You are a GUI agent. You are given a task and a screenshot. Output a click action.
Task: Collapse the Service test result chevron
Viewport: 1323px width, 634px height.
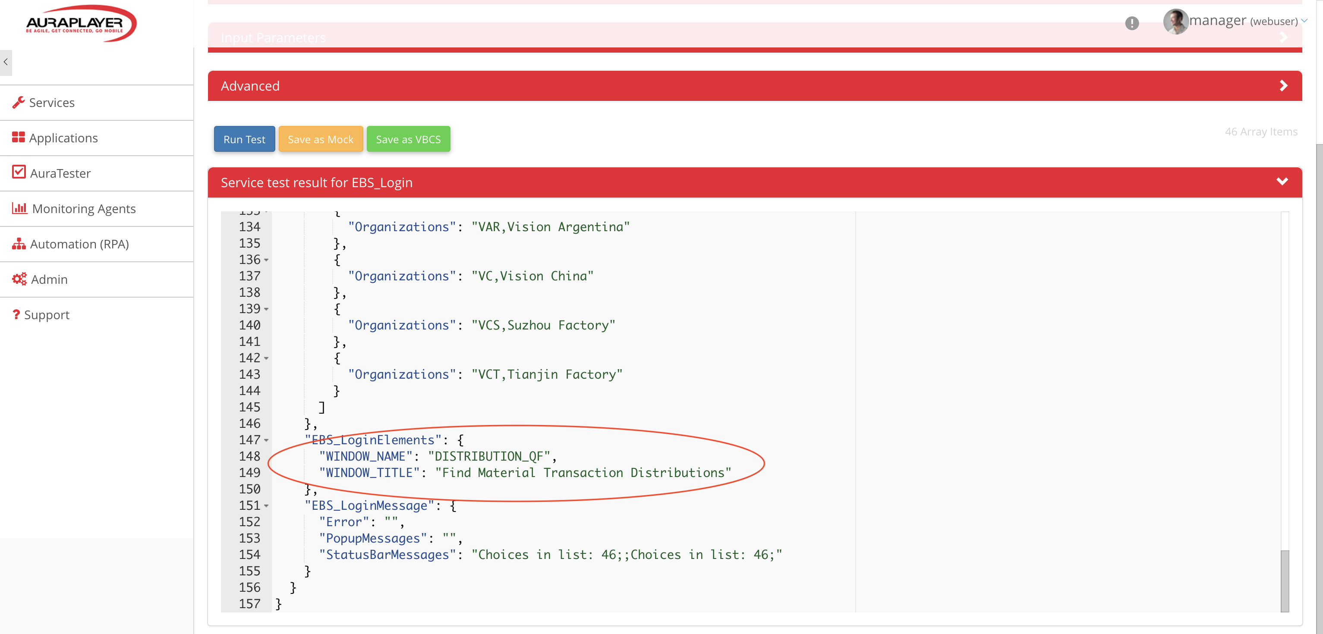click(x=1282, y=182)
